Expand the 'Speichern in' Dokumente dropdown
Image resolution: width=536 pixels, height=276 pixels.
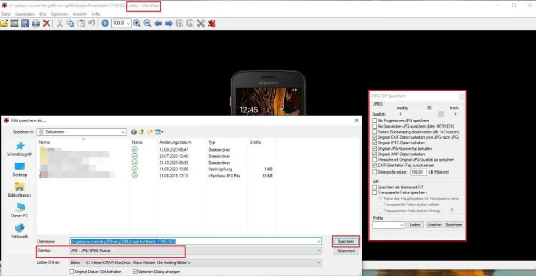tap(123, 132)
